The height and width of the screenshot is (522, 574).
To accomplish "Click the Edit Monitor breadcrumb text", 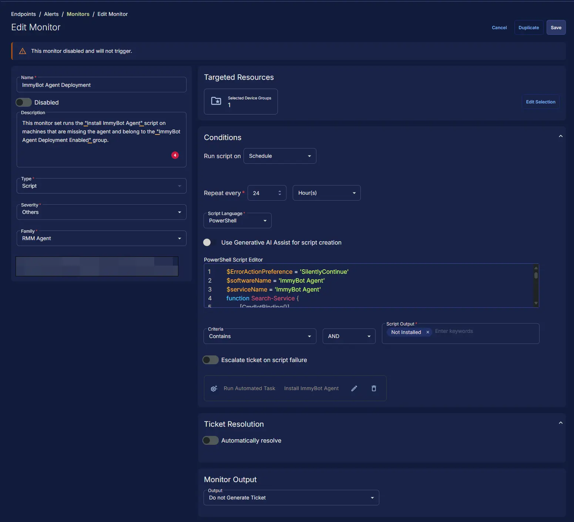I will coord(113,14).
